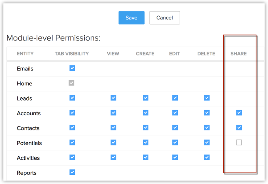268x184 pixels.
Task: Toggle Leads edit permission checkbox
Action: pyautogui.click(x=175, y=98)
